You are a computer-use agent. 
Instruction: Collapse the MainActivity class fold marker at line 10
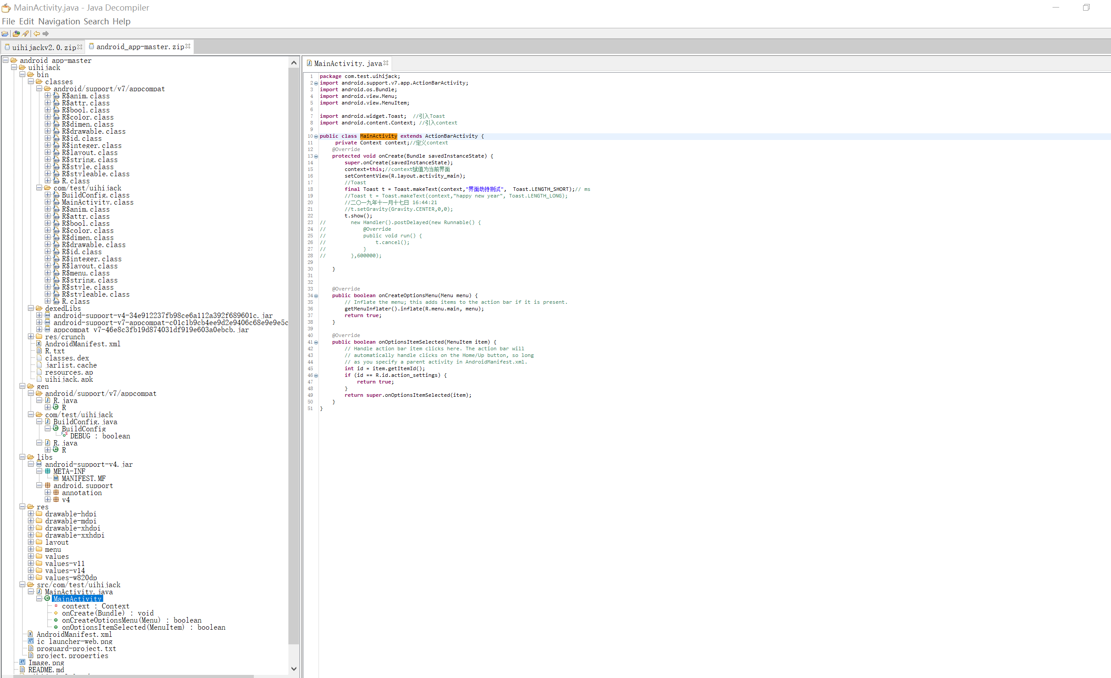point(315,136)
